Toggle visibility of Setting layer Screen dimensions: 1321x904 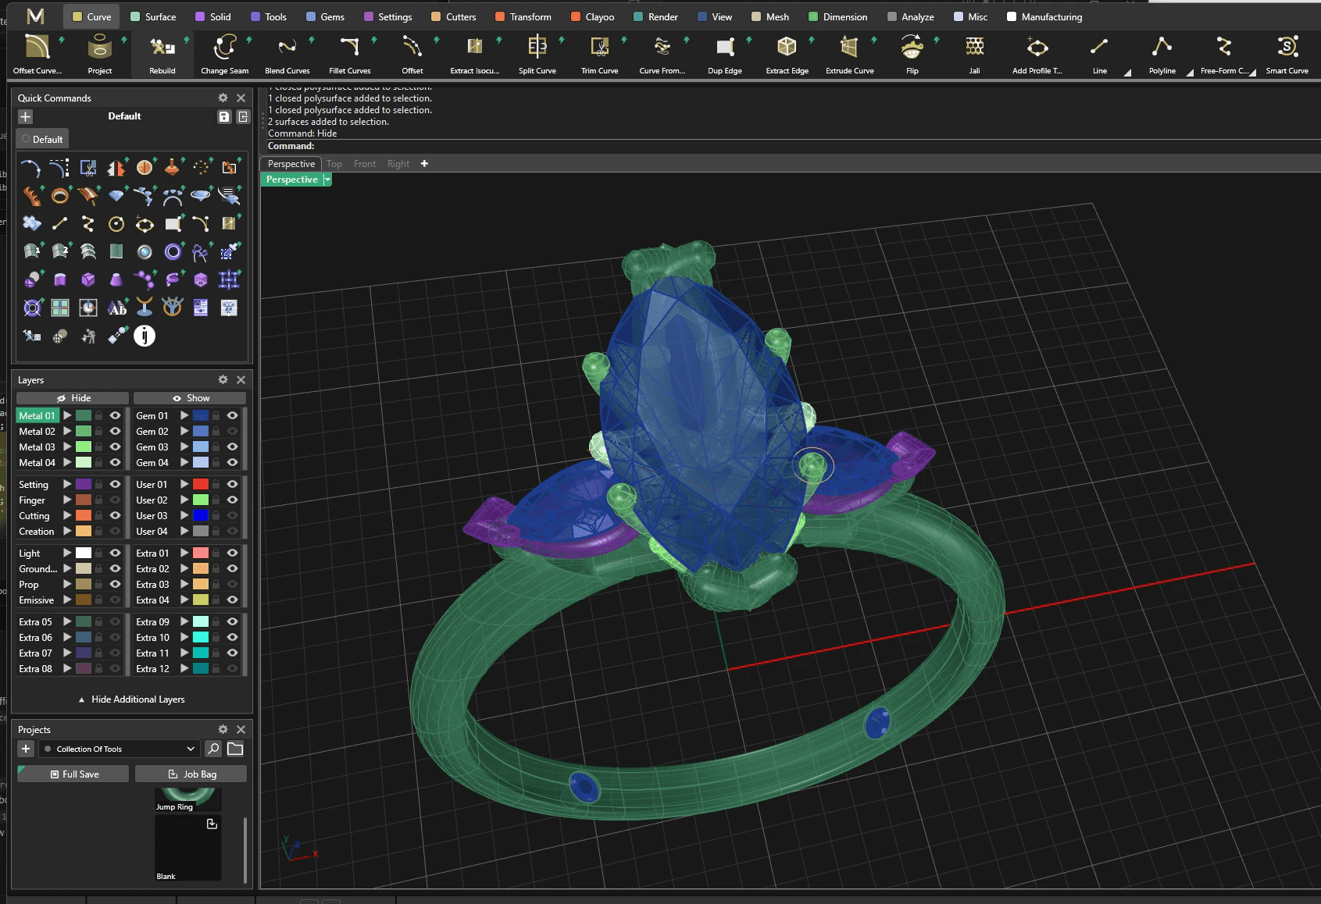click(x=115, y=485)
